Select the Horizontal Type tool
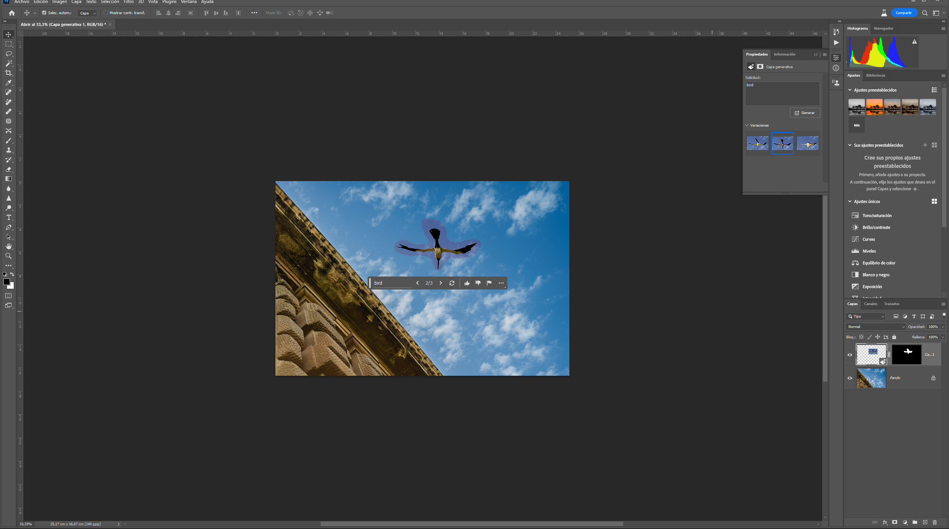Screen dimensions: 949x529 9,218
